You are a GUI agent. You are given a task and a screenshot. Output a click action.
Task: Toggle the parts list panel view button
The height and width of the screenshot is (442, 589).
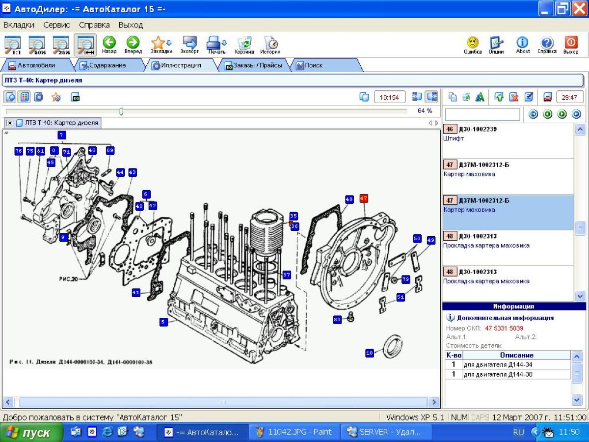pyautogui.click(x=431, y=97)
